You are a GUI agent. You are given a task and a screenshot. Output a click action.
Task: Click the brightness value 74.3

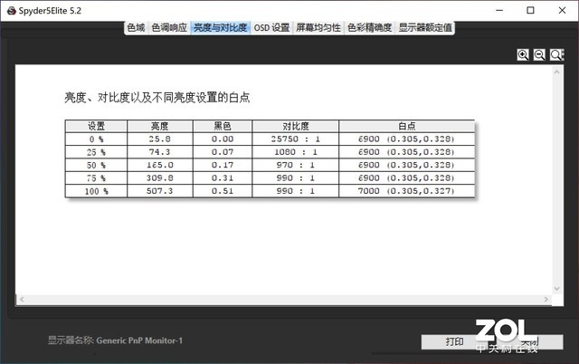click(x=159, y=152)
